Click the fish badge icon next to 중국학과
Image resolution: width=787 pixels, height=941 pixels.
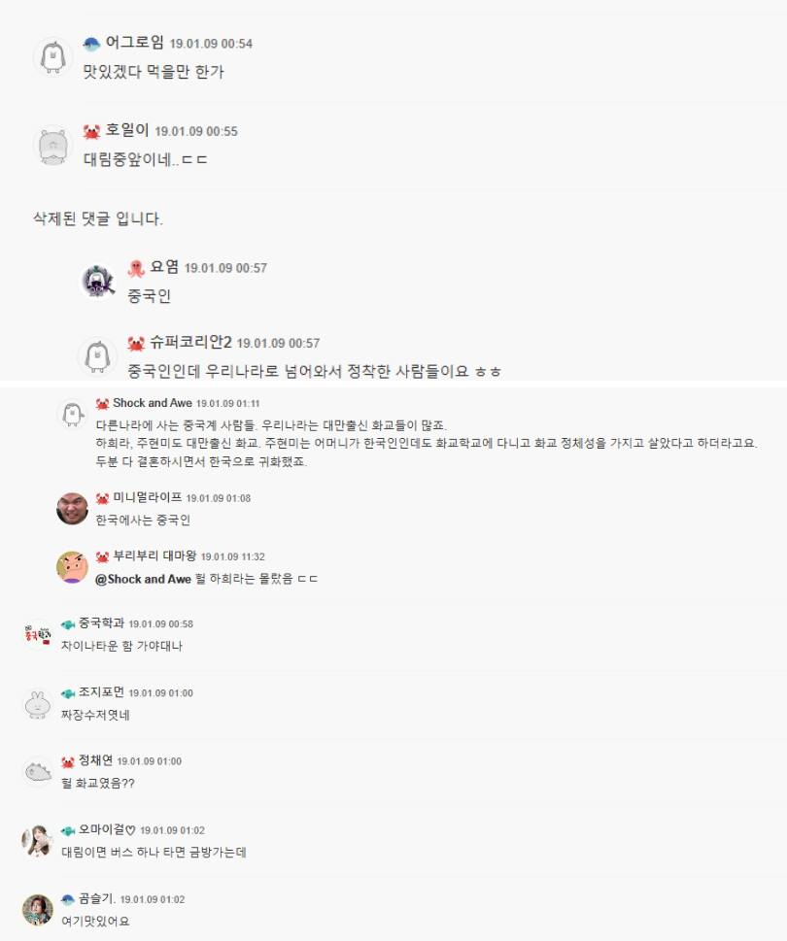(x=68, y=624)
